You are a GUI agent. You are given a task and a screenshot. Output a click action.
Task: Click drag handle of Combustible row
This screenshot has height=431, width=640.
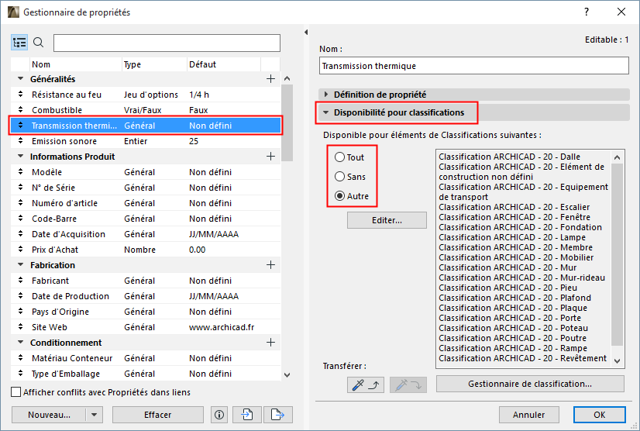pos(20,110)
